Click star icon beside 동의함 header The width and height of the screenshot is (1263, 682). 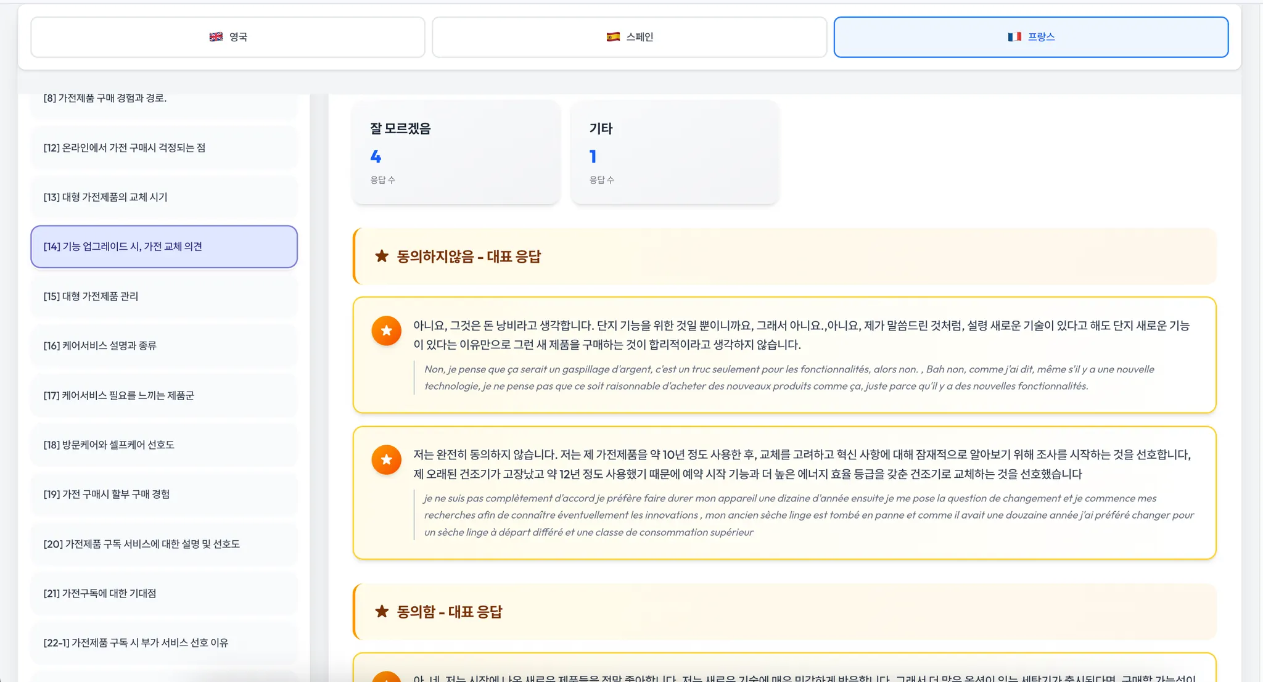click(382, 611)
